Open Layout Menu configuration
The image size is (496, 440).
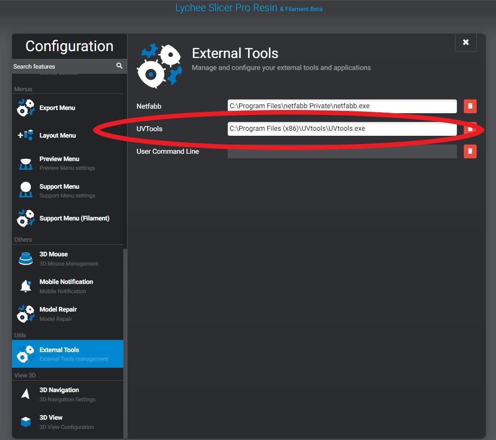68,135
